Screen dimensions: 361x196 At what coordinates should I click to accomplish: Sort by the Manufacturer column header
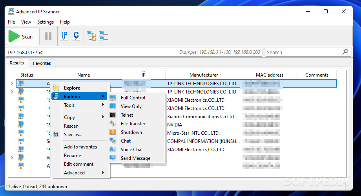(x=204, y=75)
